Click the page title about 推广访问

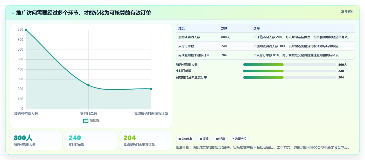(83, 13)
